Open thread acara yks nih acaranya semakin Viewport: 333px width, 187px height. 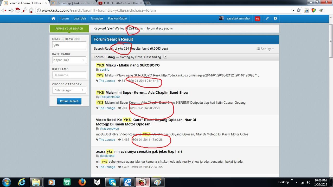(x=139, y=151)
